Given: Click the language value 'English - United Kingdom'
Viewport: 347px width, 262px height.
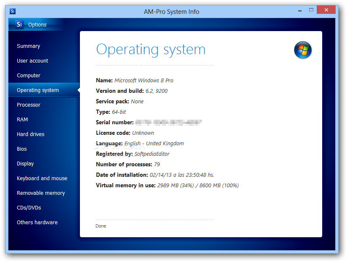Looking at the screenshot, I should (154, 143).
